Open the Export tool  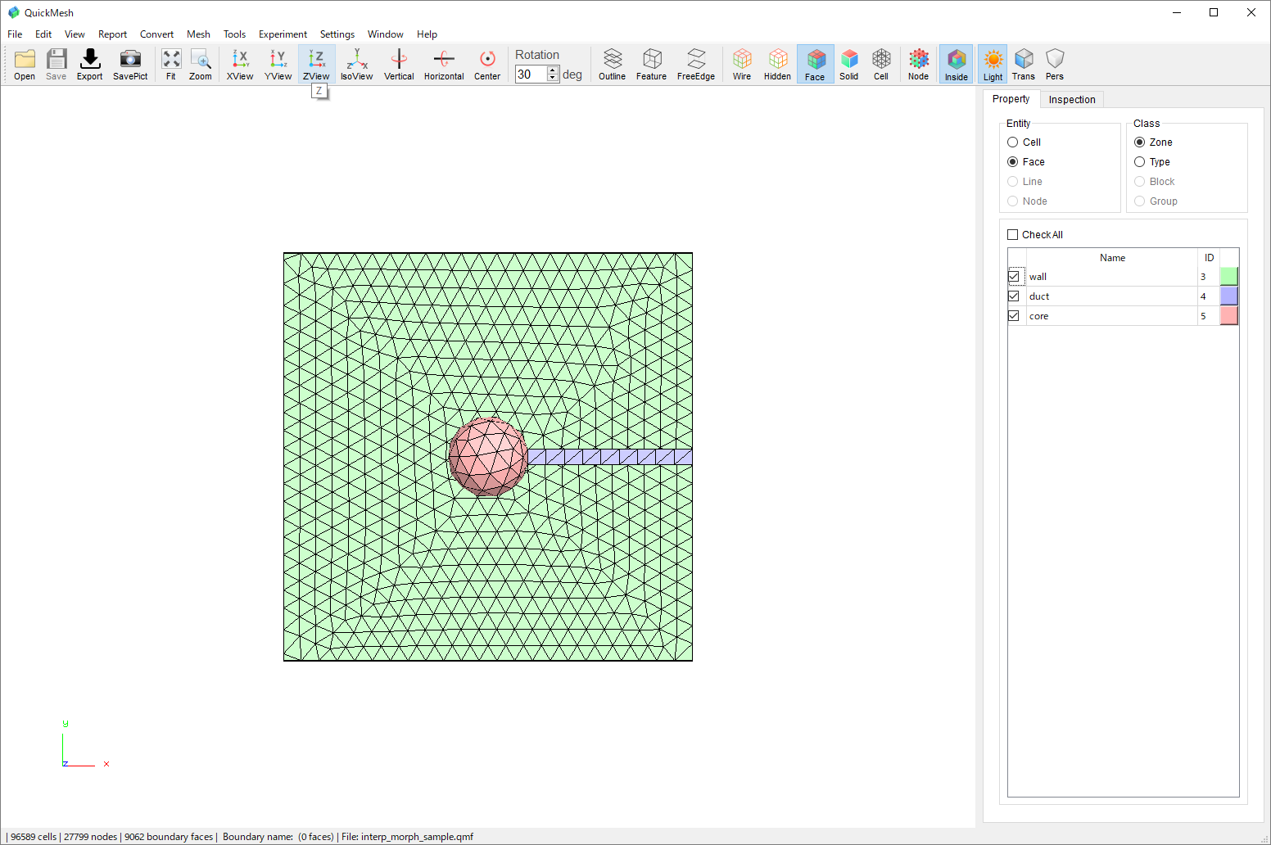[x=89, y=63]
